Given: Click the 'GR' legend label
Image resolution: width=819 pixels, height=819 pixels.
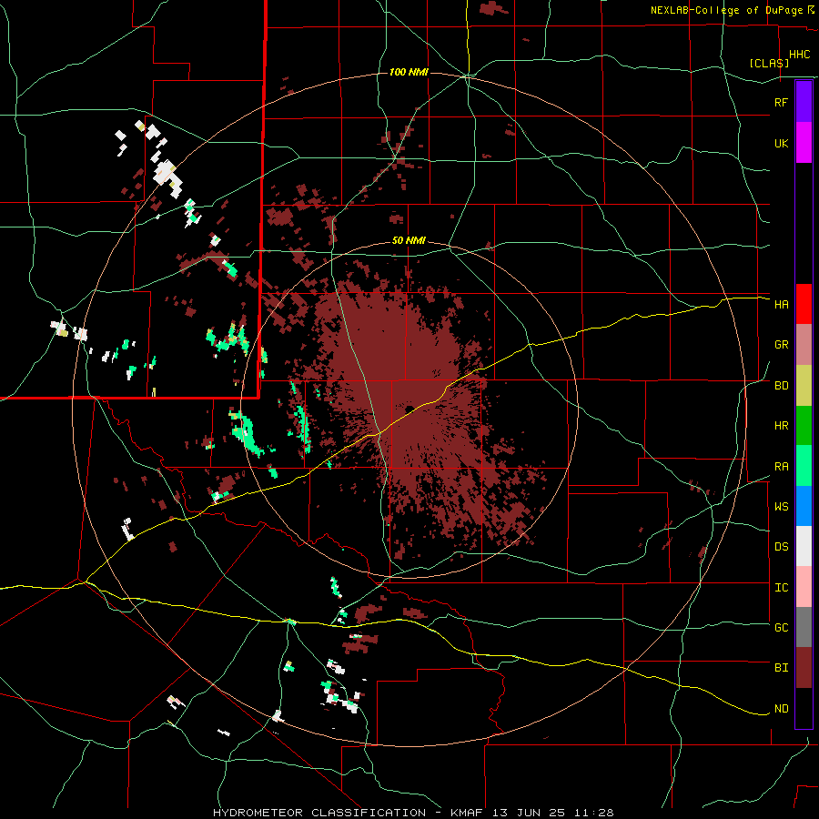Looking at the screenshot, I should (x=781, y=345).
